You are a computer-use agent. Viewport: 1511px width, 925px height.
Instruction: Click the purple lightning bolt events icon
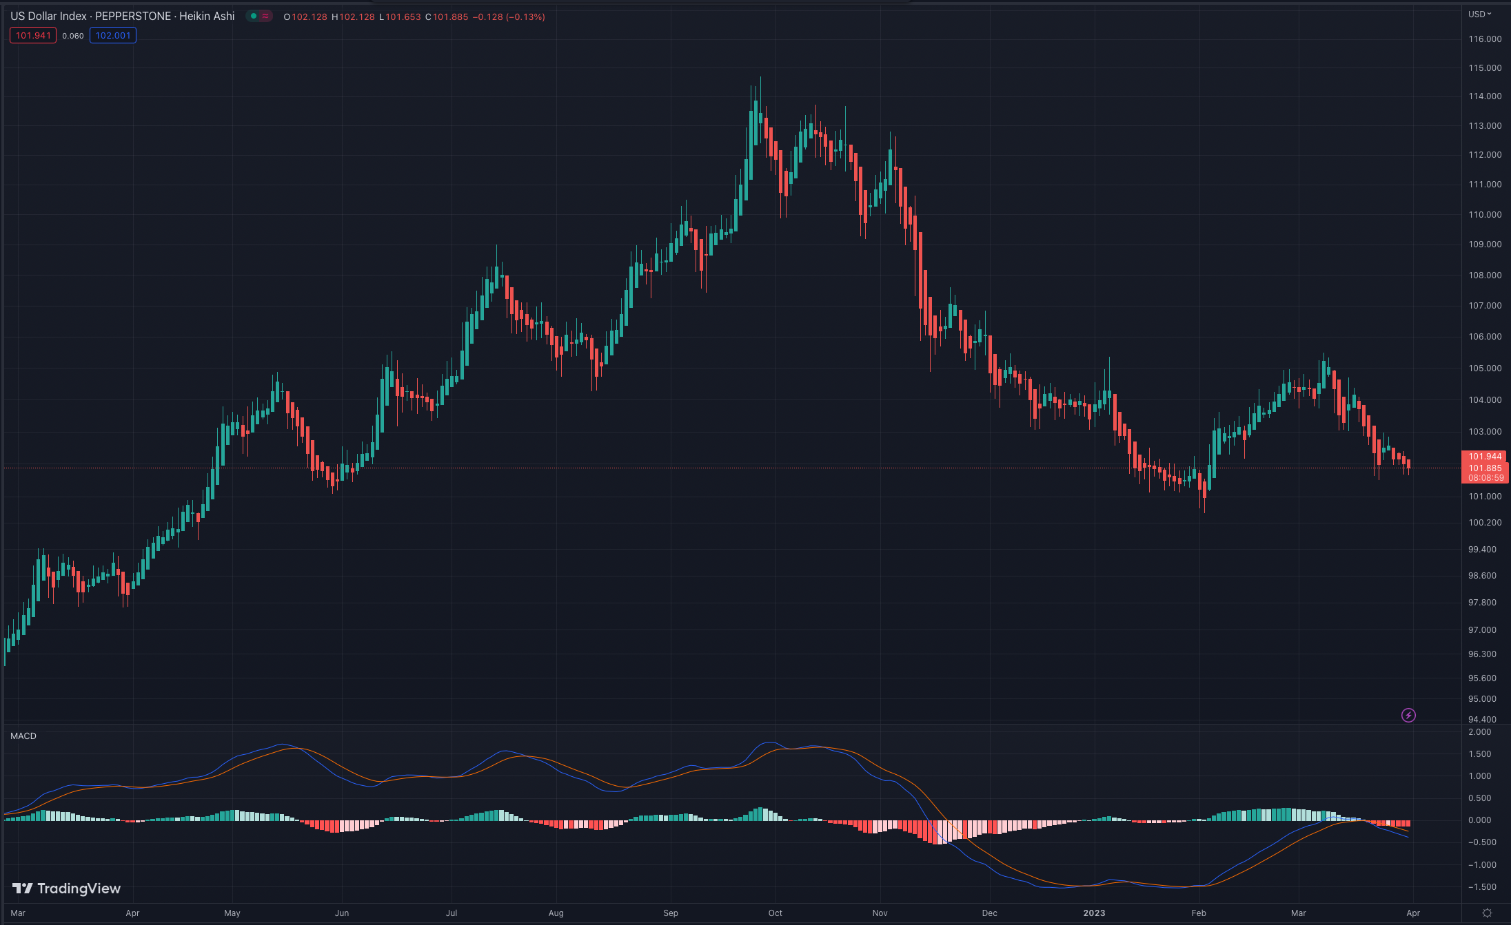(1408, 716)
